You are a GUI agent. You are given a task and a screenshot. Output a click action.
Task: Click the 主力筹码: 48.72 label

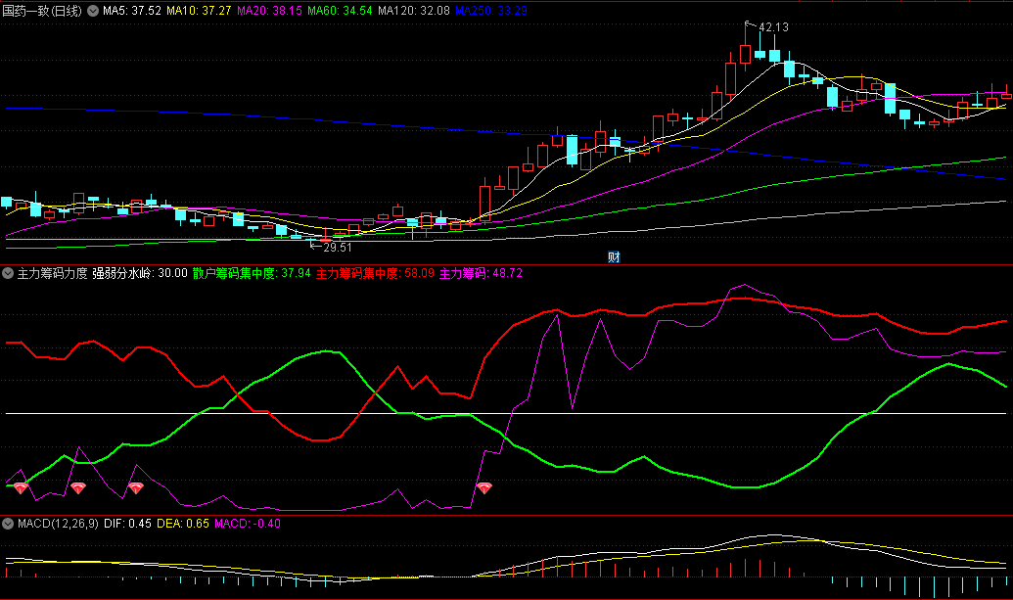pyautogui.click(x=481, y=273)
